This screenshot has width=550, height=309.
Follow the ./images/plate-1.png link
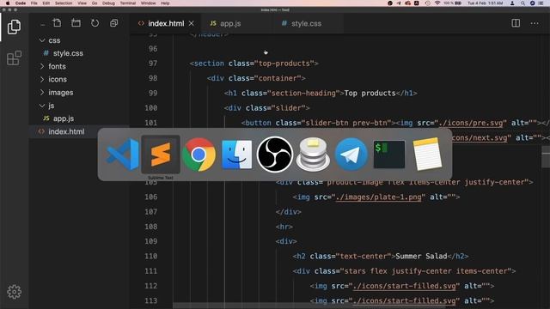pyautogui.click(x=378, y=197)
